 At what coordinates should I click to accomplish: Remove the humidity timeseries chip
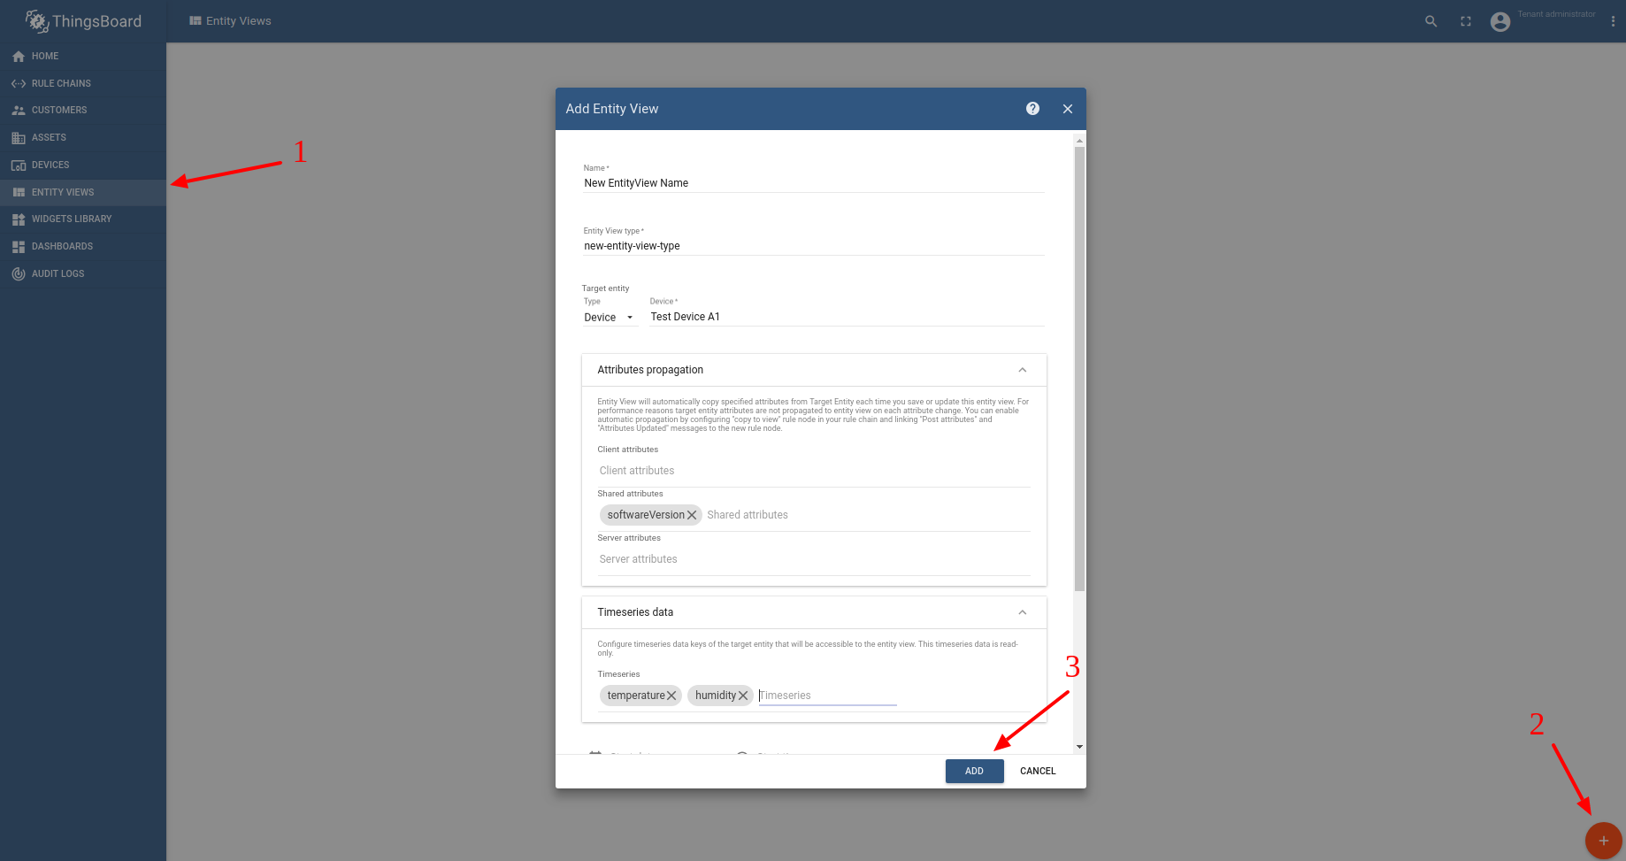[743, 696]
